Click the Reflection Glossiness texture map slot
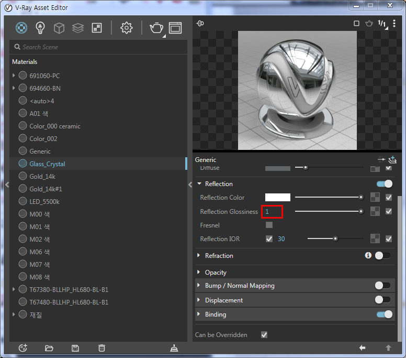The width and height of the screenshot is (406, 358). (375, 211)
